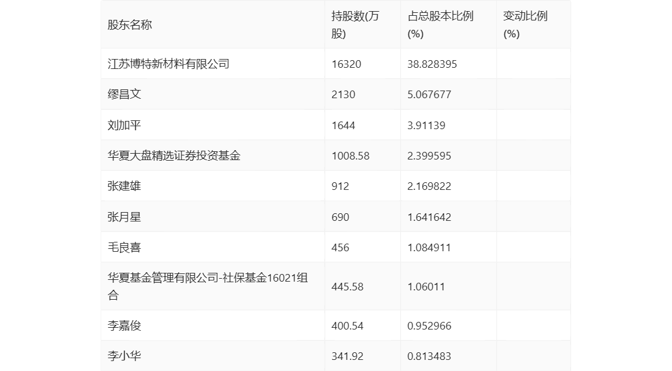The height and width of the screenshot is (371, 672).
Task: Click the percentage 2.169822
Action: tap(429, 186)
